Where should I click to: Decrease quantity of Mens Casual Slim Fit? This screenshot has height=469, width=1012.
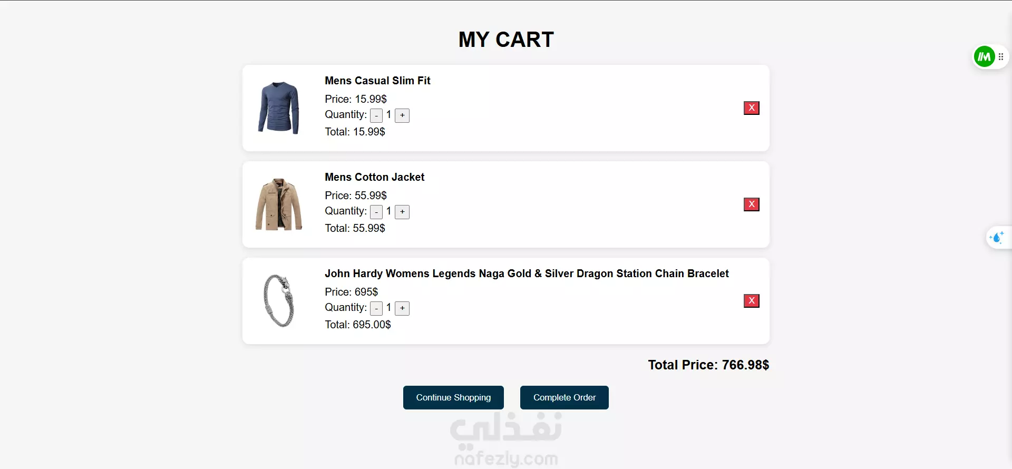(376, 115)
